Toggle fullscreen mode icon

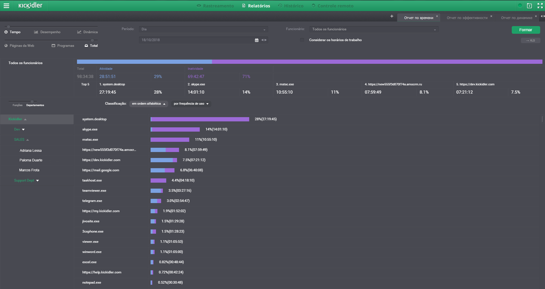point(540,6)
